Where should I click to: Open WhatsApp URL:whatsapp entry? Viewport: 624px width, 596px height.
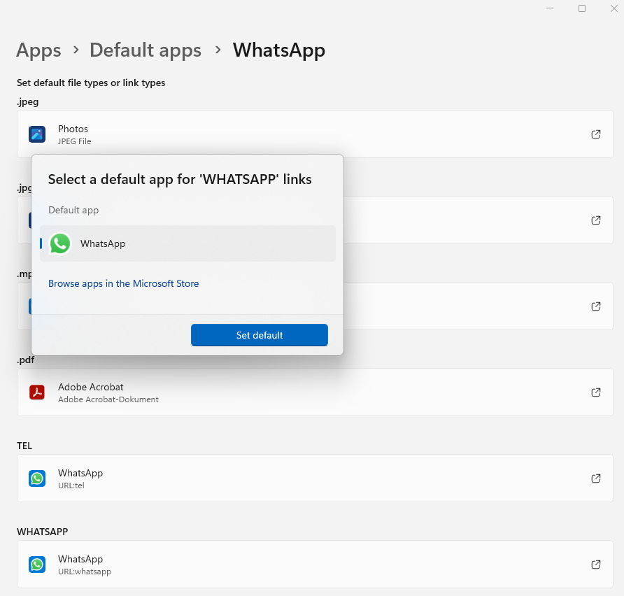click(x=315, y=564)
